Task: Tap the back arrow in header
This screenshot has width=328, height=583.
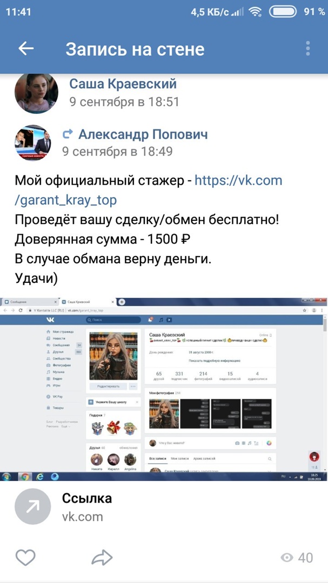Action: coord(26,49)
